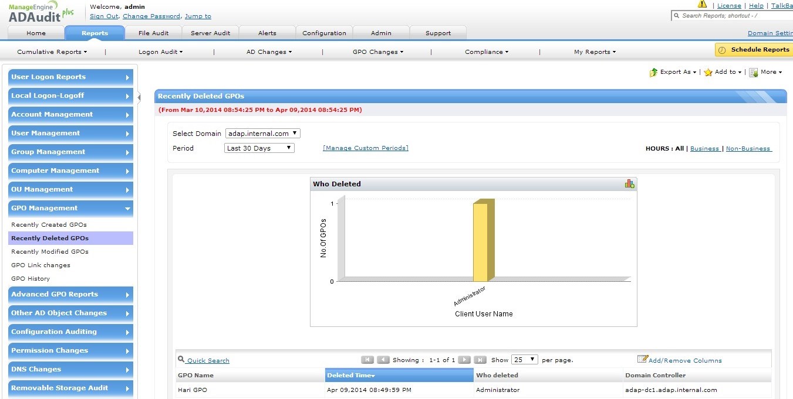This screenshot has height=399, width=793.
Task: Open Compliance menu
Action: (x=487, y=52)
